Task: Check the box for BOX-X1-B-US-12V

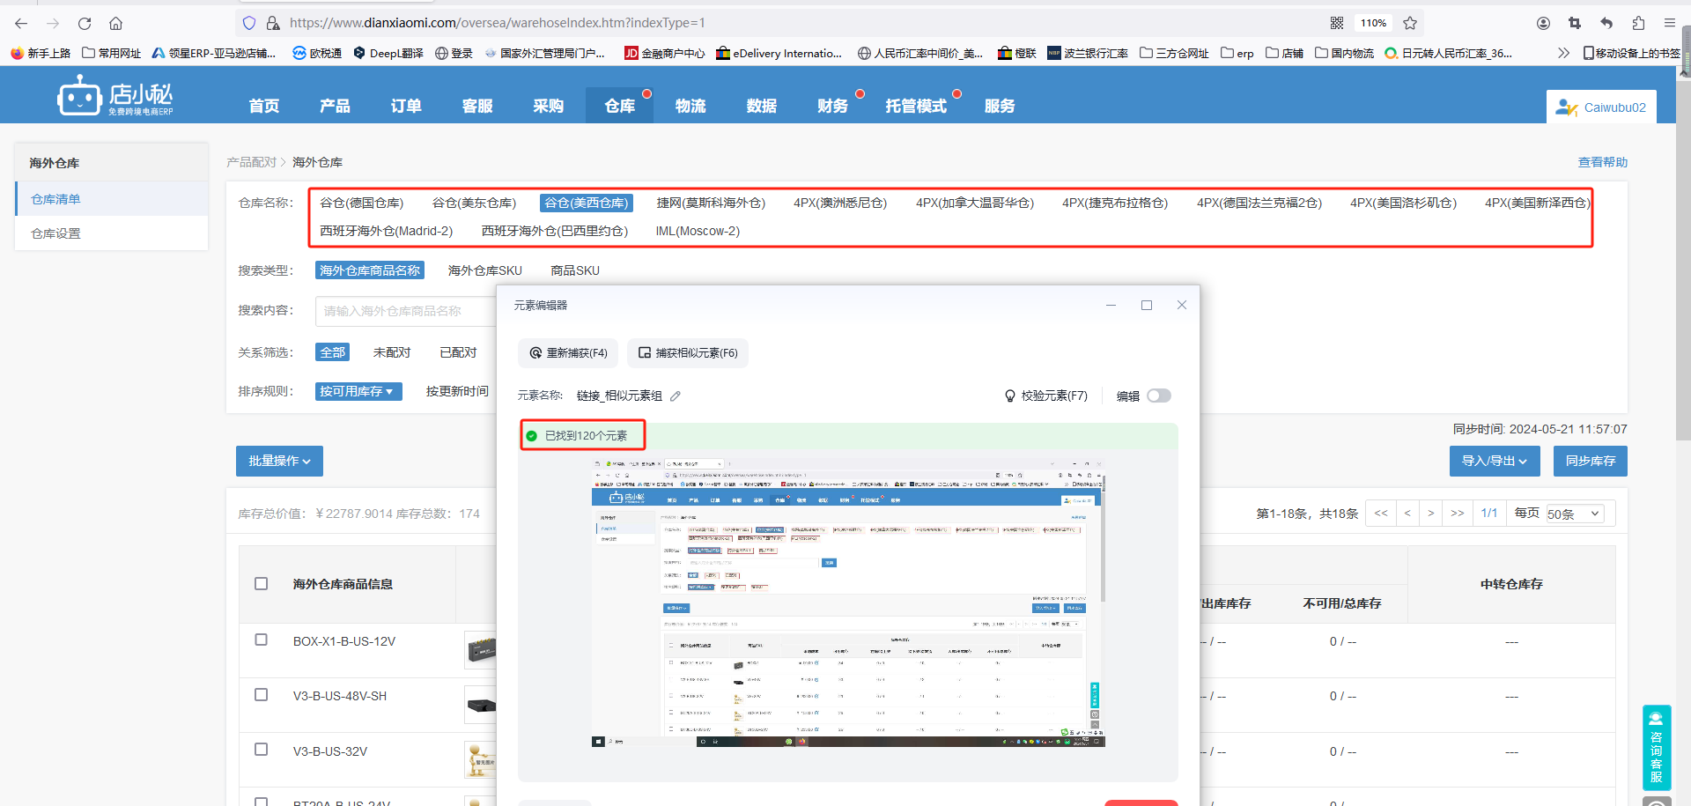Action: pyautogui.click(x=262, y=640)
